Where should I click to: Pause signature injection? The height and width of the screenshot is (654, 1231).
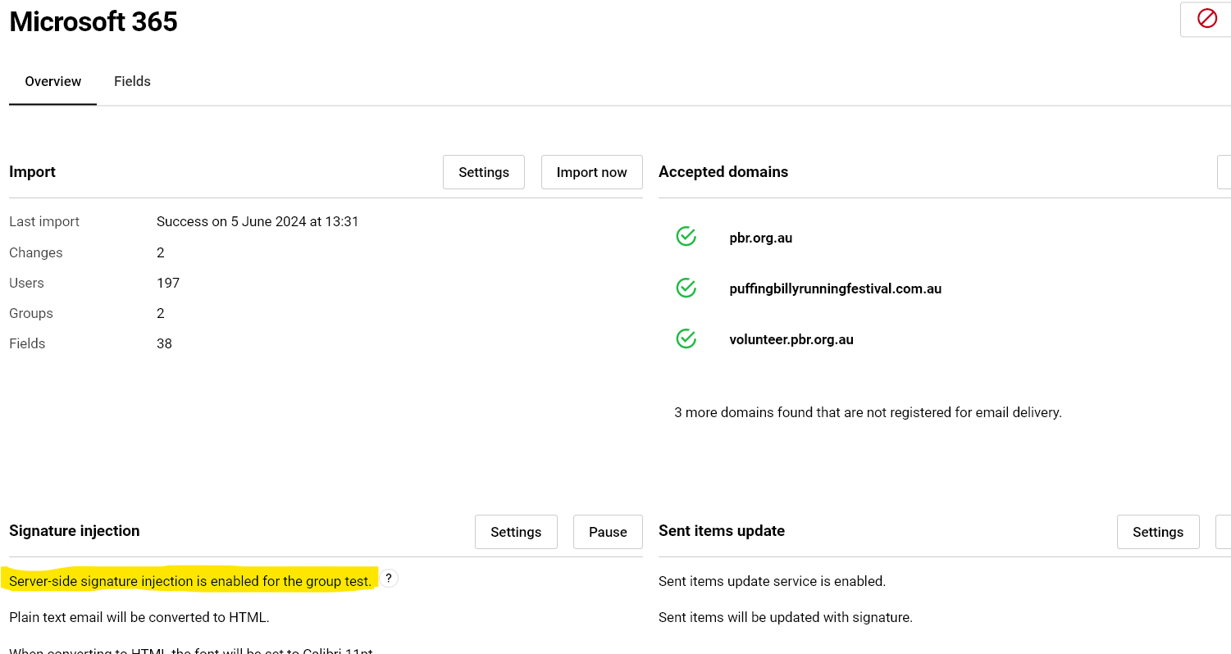(x=608, y=532)
